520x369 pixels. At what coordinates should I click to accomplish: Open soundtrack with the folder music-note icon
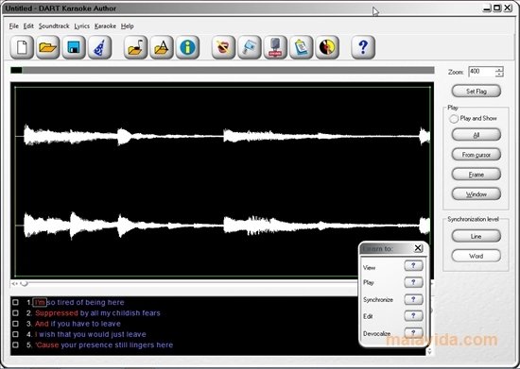[135, 47]
